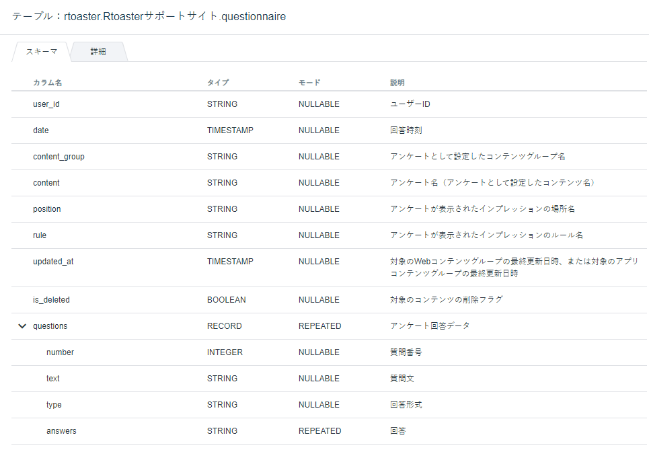The width and height of the screenshot is (649, 458).
Task: Click the 回答時刻 description
Action: (406, 130)
